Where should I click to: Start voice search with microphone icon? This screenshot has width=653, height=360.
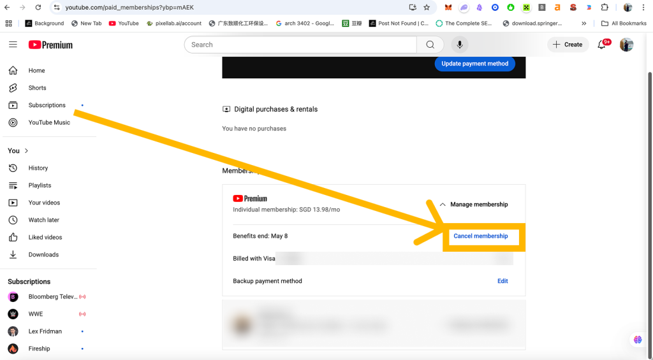[459, 45]
